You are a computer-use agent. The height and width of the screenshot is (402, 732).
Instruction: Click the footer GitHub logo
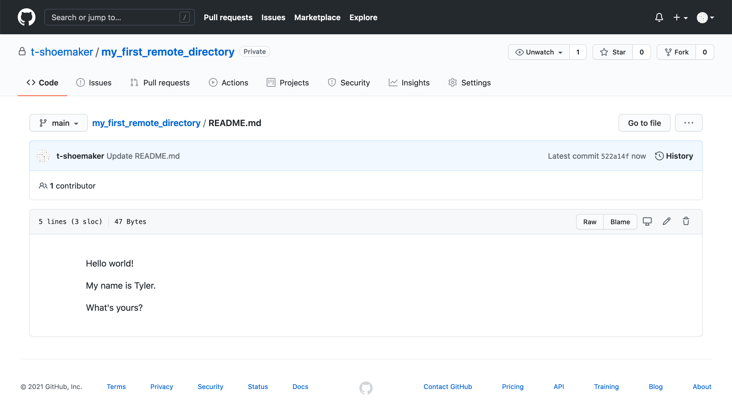pyautogui.click(x=366, y=388)
